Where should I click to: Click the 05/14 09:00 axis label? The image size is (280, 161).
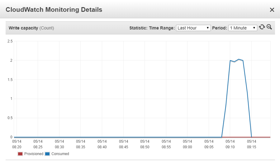[187, 144]
